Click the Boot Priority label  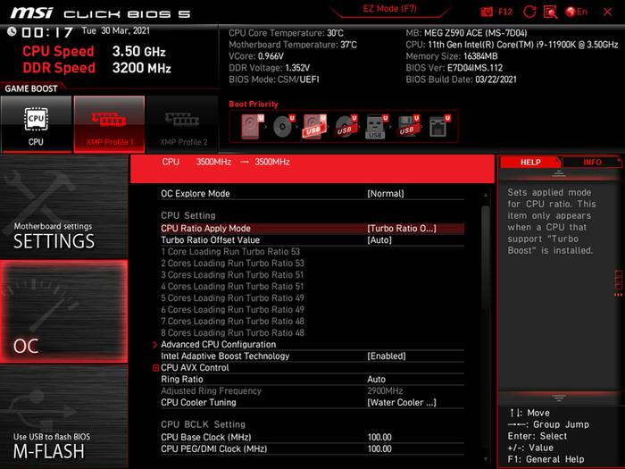254,105
